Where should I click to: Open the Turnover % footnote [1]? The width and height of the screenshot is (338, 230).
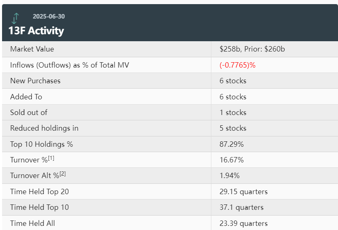51,158
